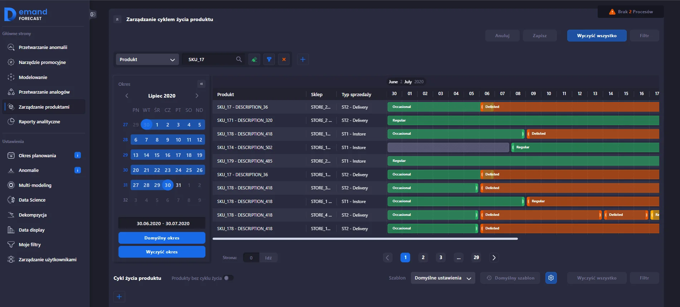Click the plus icon next to filter bar

point(303,59)
